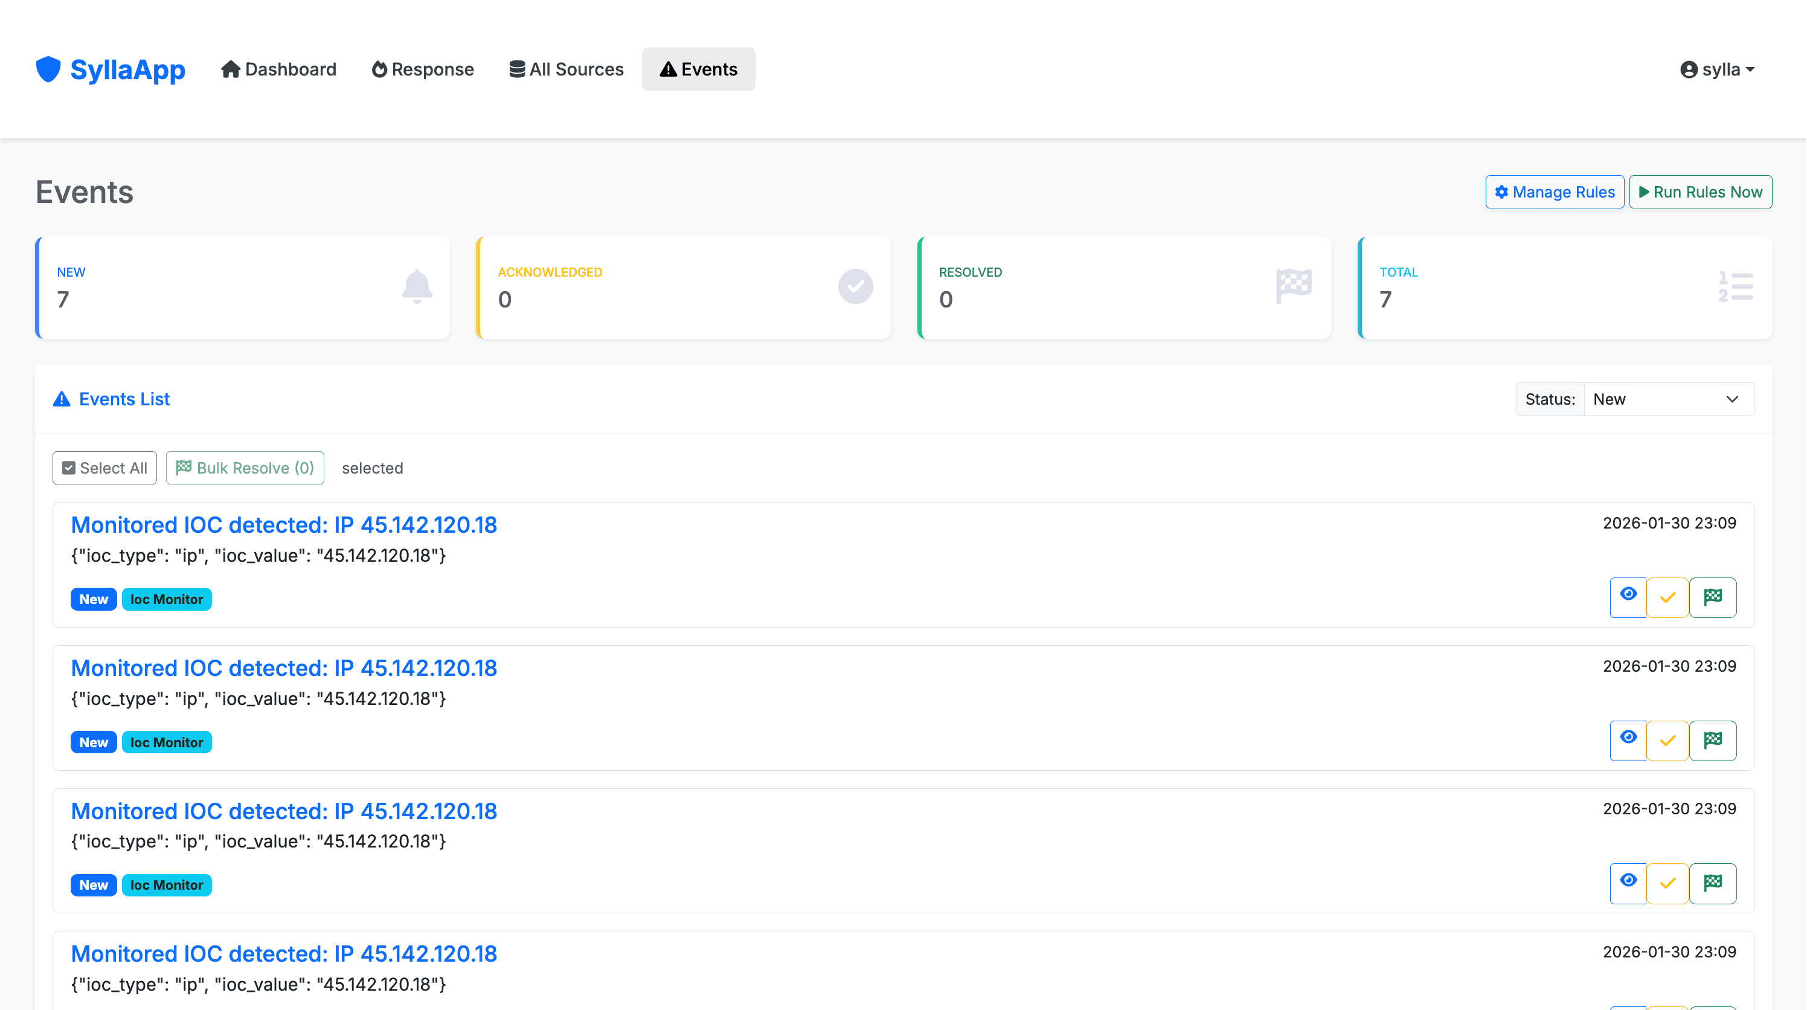This screenshot has height=1010, width=1807.
Task: Click the acknowledge checkmark icon on first event
Action: [x=1668, y=597]
